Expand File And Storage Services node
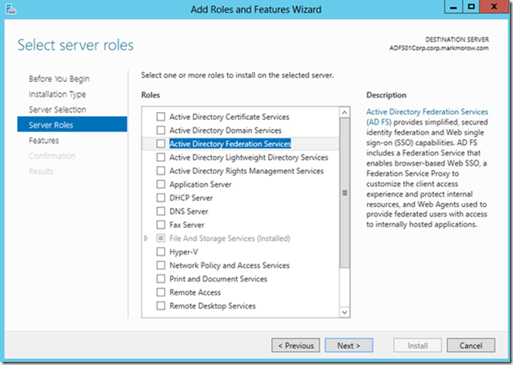 [x=146, y=238]
